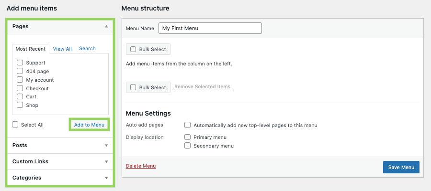Viewport: 431px width, 191px height.
Task: Expand the Custom Links section
Action: (x=106, y=161)
